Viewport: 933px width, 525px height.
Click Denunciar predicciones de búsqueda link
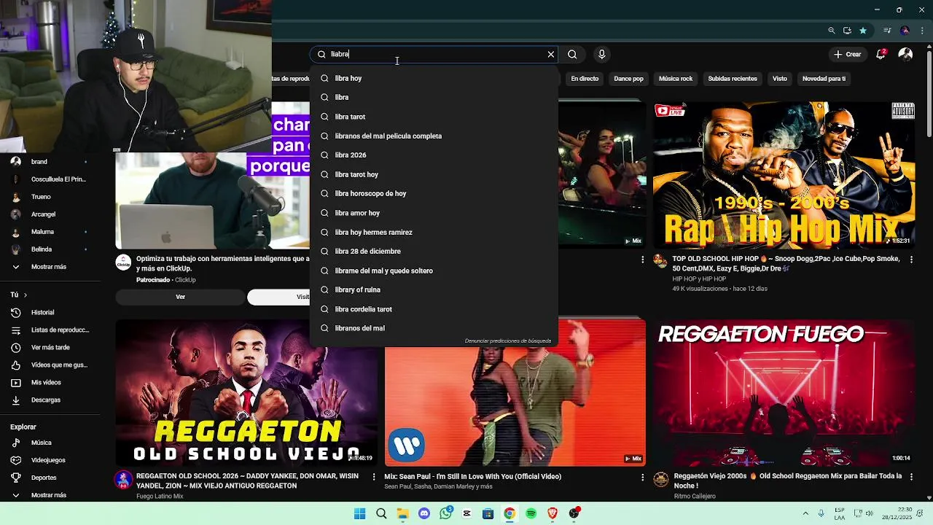pyautogui.click(x=508, y=341)
